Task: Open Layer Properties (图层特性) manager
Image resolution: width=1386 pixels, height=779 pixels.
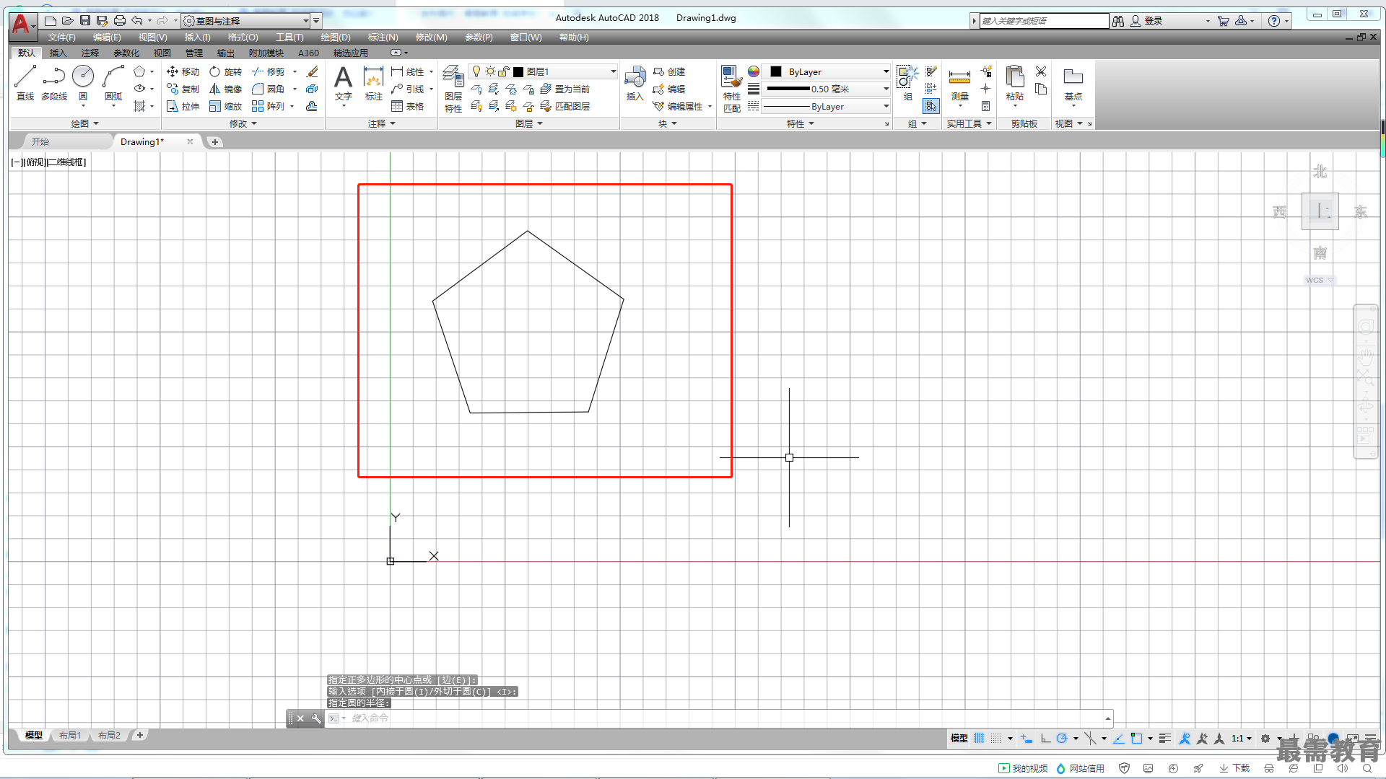Action: (x=453, y=89)
